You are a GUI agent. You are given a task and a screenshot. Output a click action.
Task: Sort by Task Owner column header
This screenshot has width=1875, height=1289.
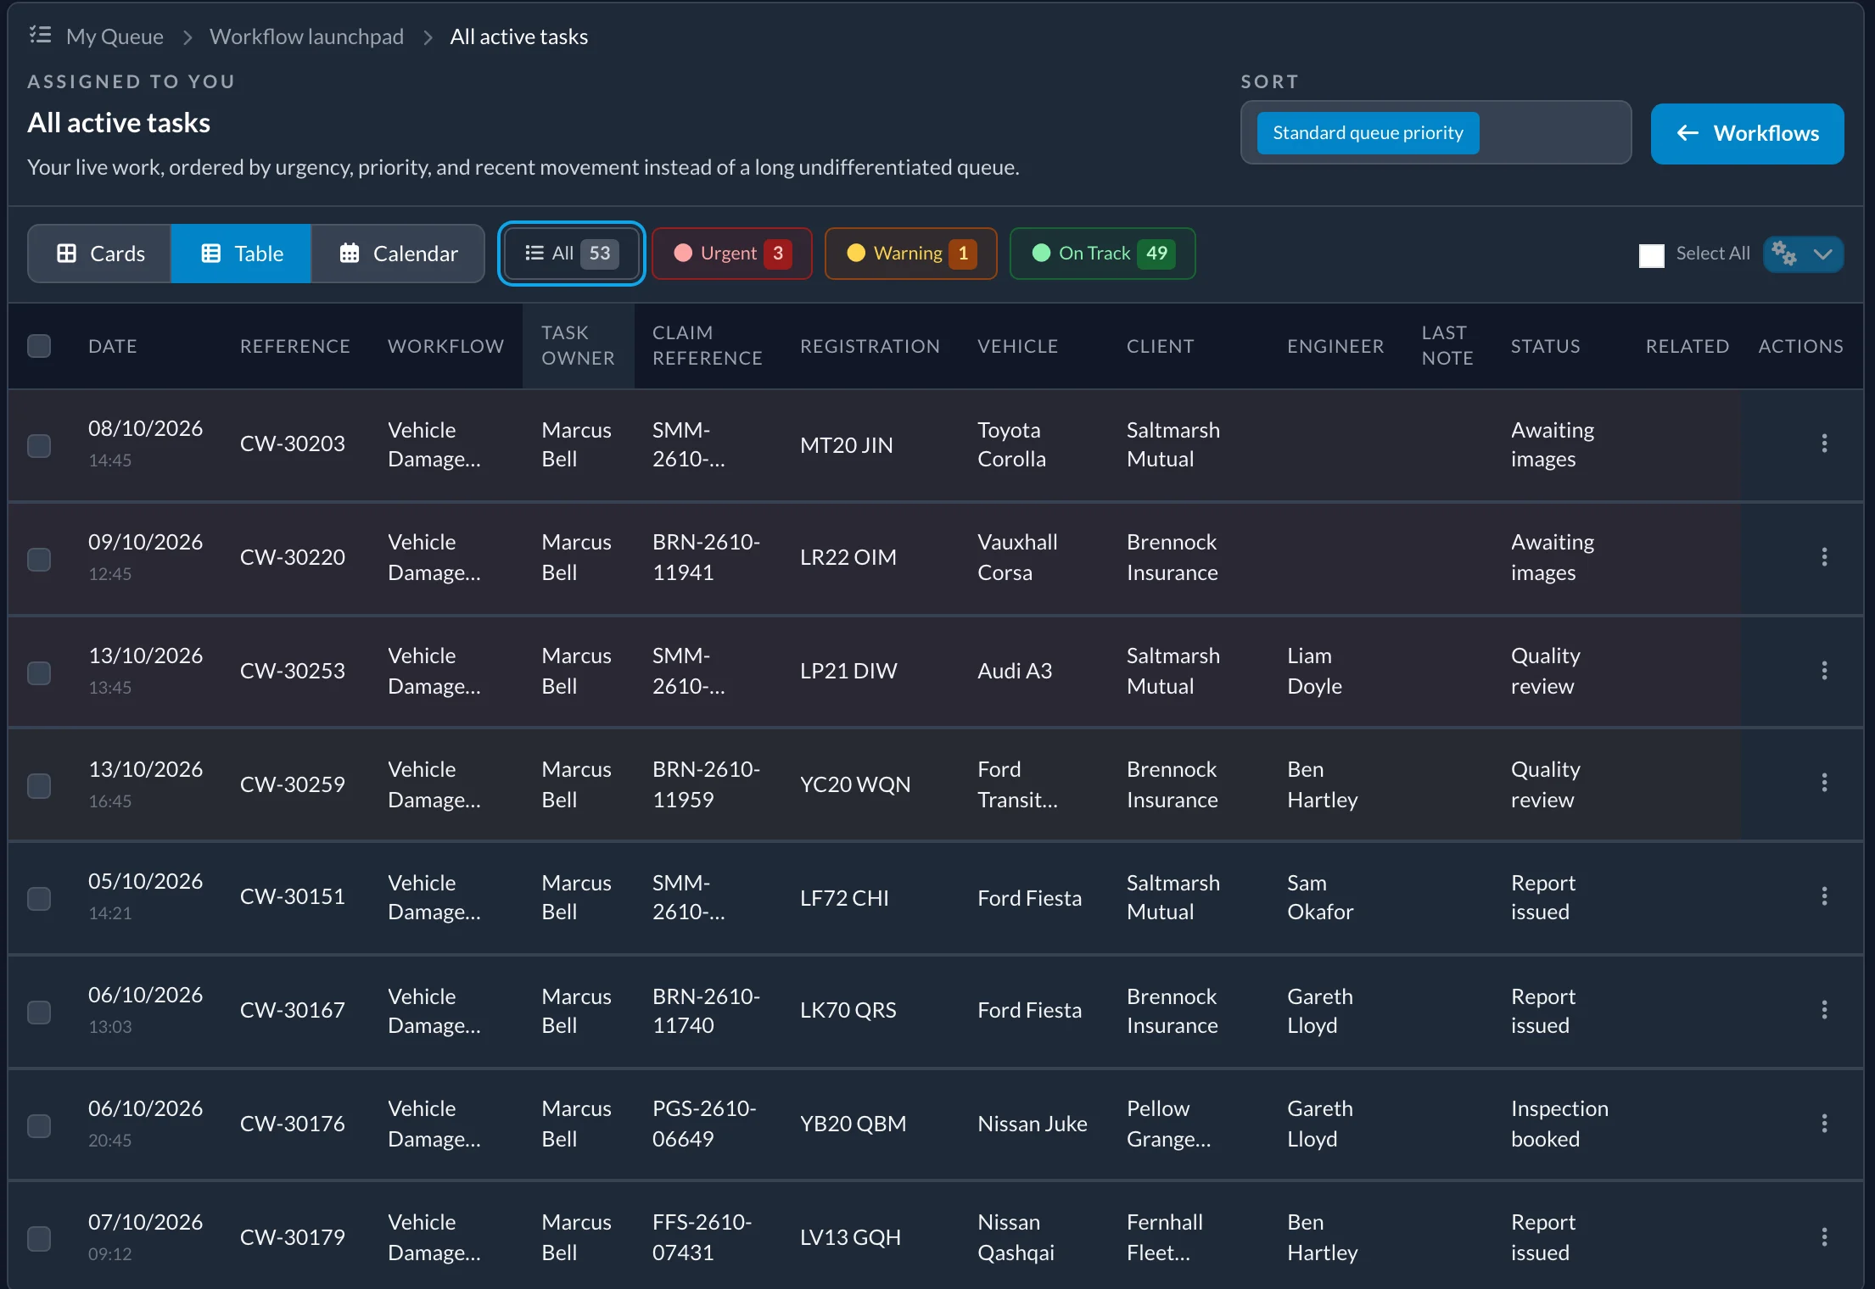[x=578, y=346]
